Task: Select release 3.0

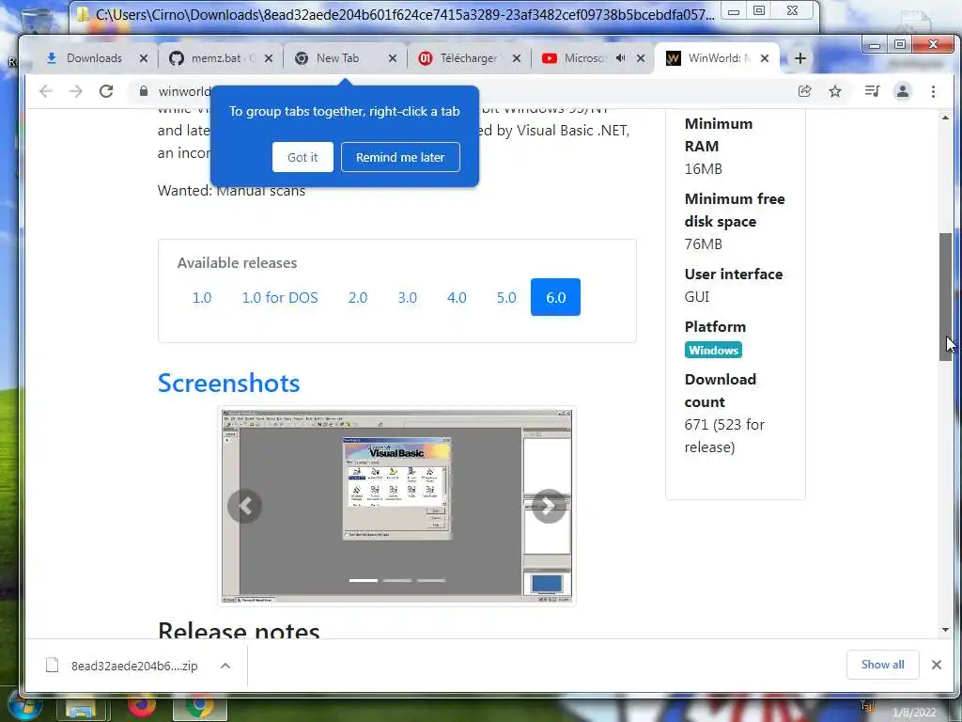Action: coord(408,298)
